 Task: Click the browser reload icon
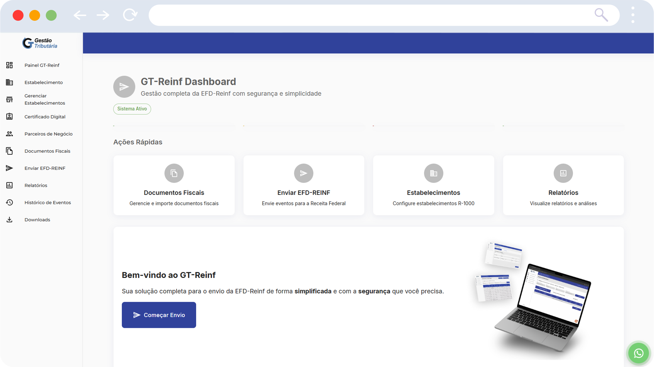[130, 15]
